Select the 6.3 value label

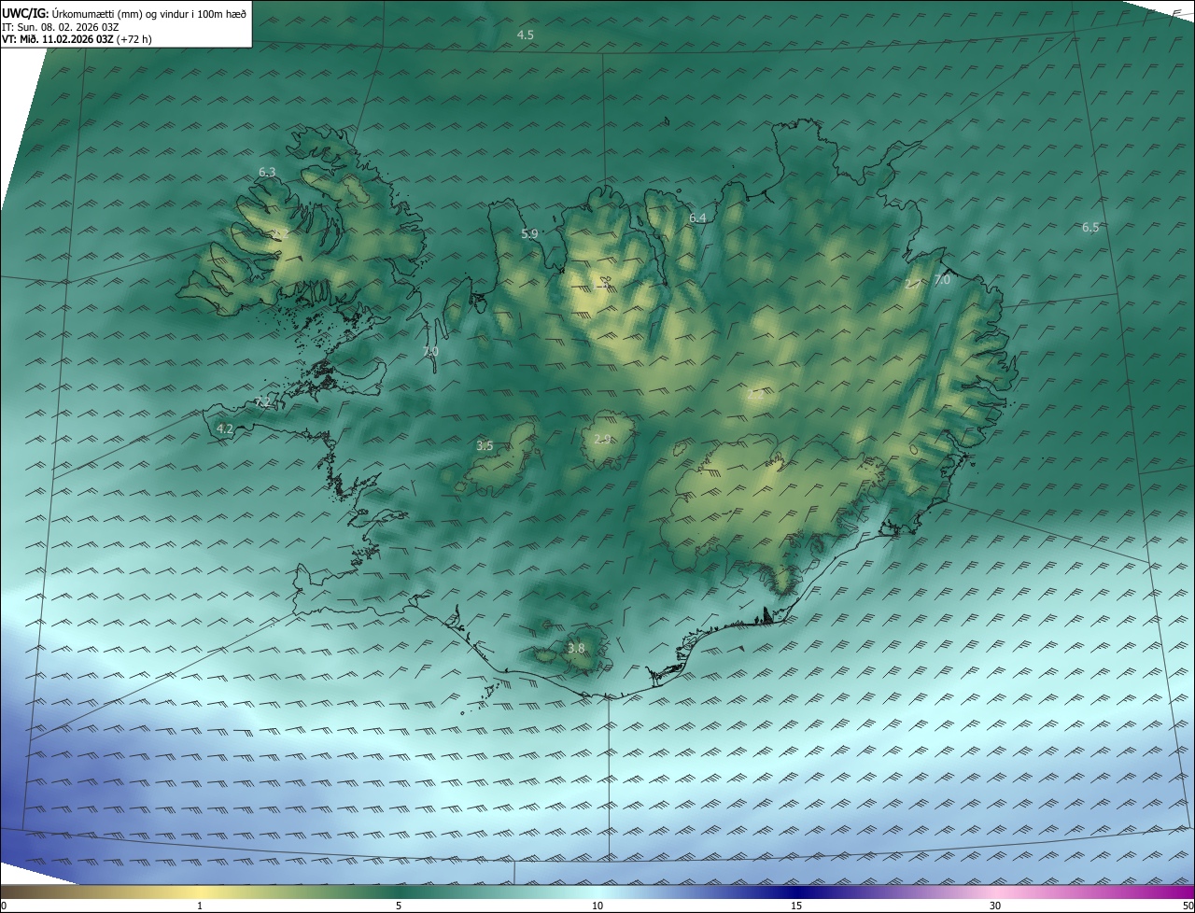[267, 172]
